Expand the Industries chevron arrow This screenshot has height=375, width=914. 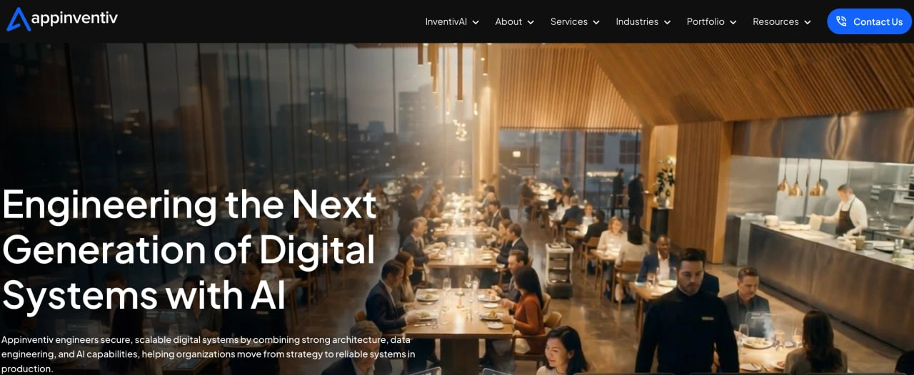tap(667, 22)
